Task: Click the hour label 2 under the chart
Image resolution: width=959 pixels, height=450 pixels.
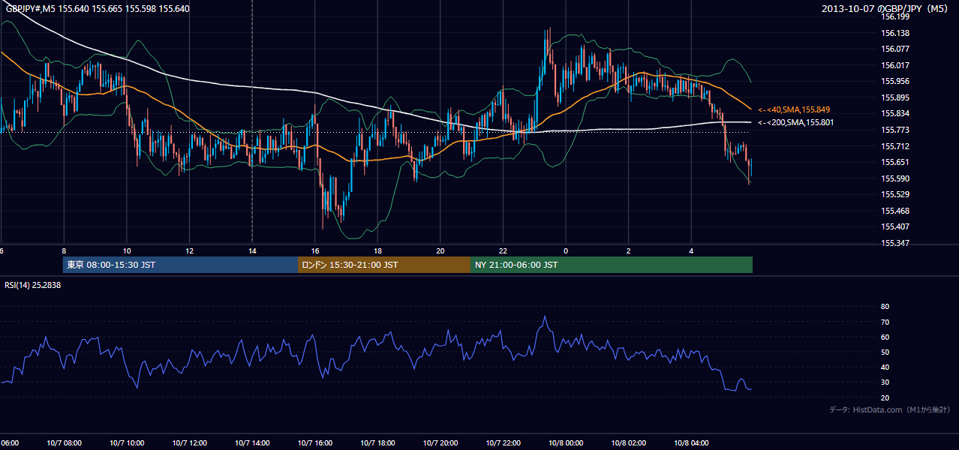Action: (x=629, y=251)
